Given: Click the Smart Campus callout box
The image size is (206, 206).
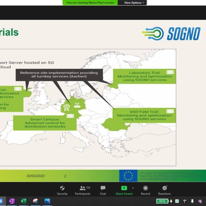Looking at the screenshot, I should click(45, 123).
